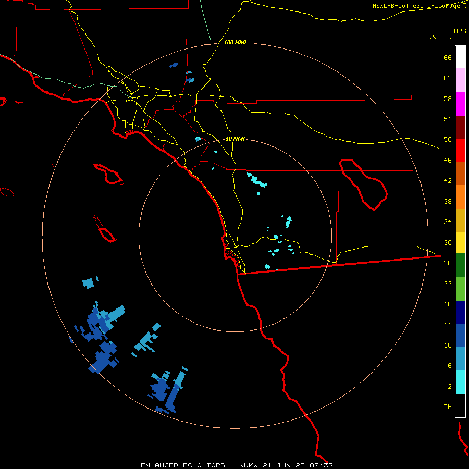Click the '30' legend value label

coord(448,242)
